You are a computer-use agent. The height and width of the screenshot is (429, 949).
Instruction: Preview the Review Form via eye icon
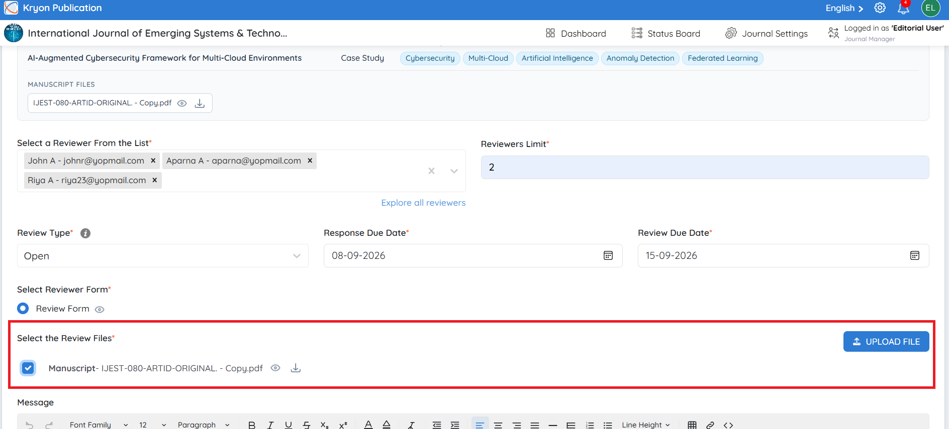click(100, 310)
